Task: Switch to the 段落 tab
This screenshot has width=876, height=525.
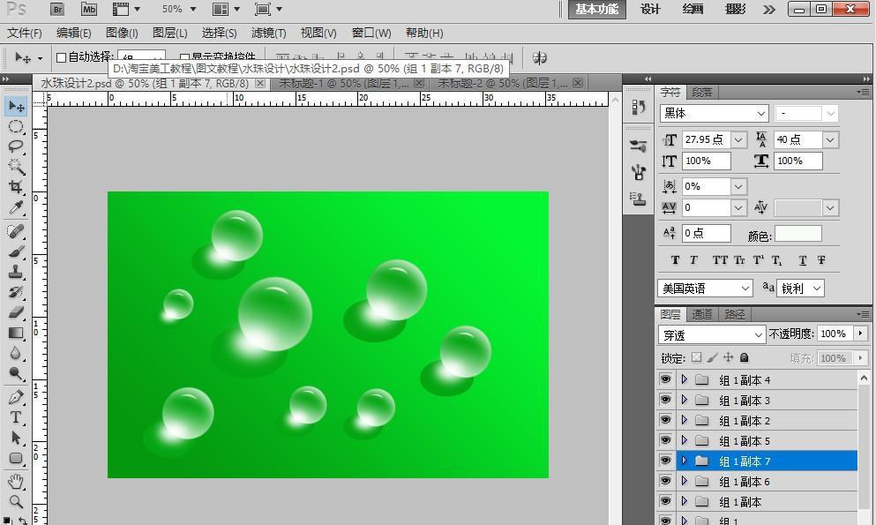Action: click(702, 92)
